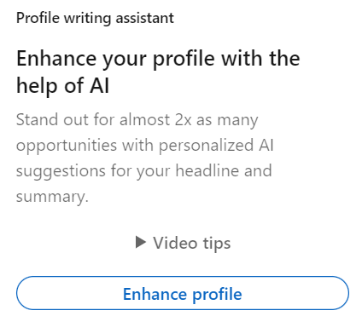The image size is (362, 322).
Task: Click the 'Stand out for almost 2x' text
Action: (103, 119)
